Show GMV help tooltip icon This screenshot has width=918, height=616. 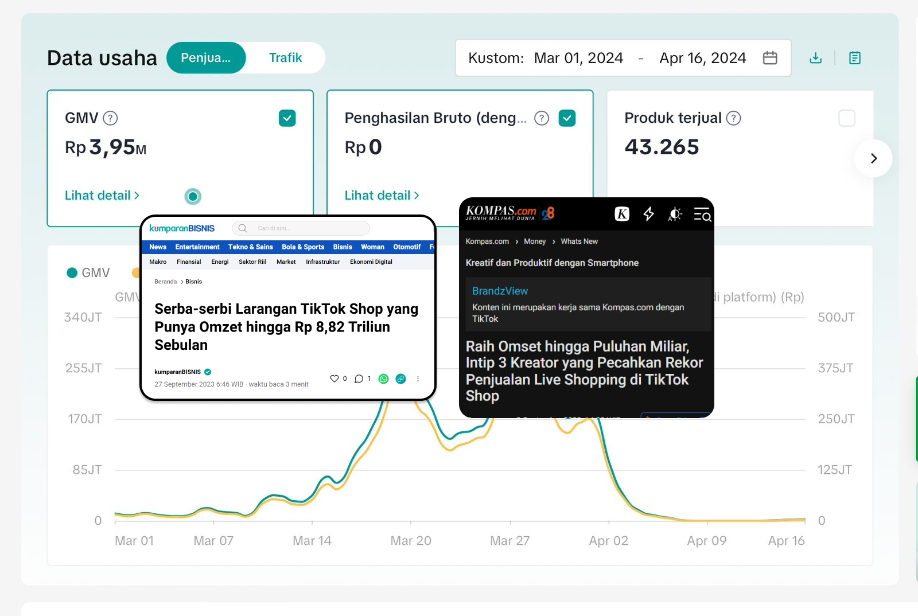(110, 118)
